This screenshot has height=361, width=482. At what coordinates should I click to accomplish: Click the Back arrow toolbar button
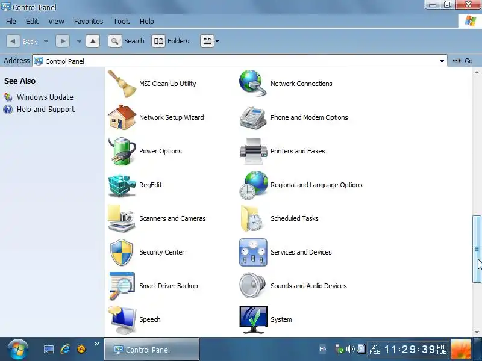(x=13, y=41)
